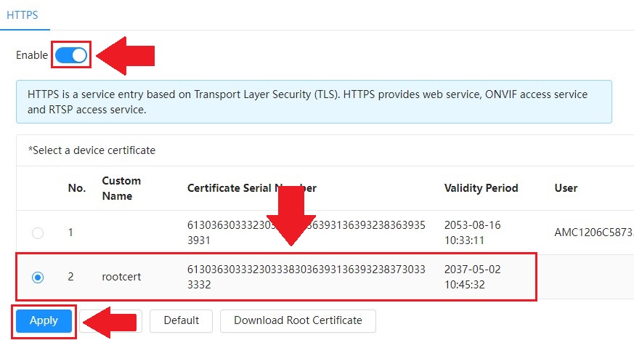Click the Custom Name column header
Viewport: 634px width, 340px height.
coord(121,188)
